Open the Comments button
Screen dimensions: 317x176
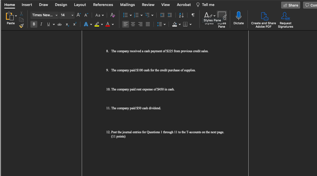(x=310, y=5)
